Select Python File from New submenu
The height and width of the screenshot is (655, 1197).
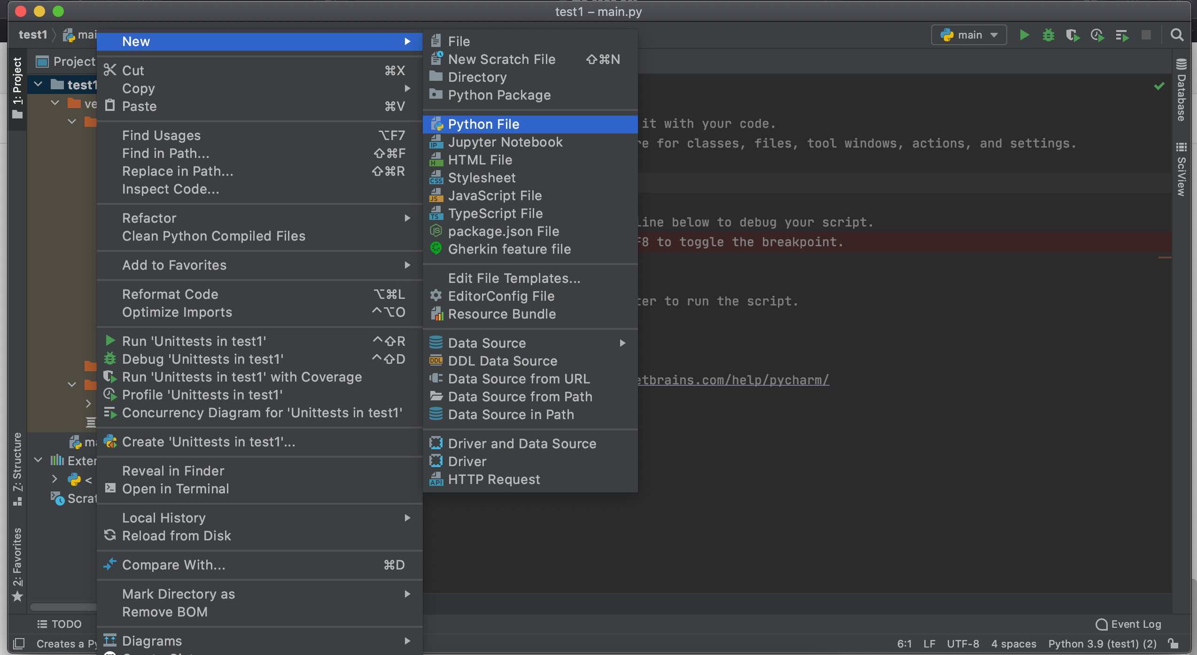click(483, 124)
